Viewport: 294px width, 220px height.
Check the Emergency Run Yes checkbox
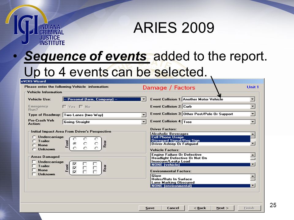(x=65, y=107)
